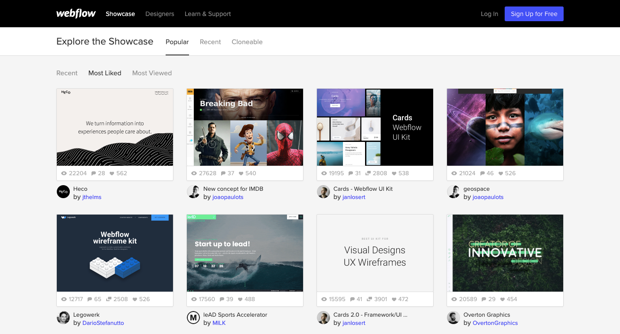
Task: Open janlosert's designer profile link
Action: [x=354, y=197]
